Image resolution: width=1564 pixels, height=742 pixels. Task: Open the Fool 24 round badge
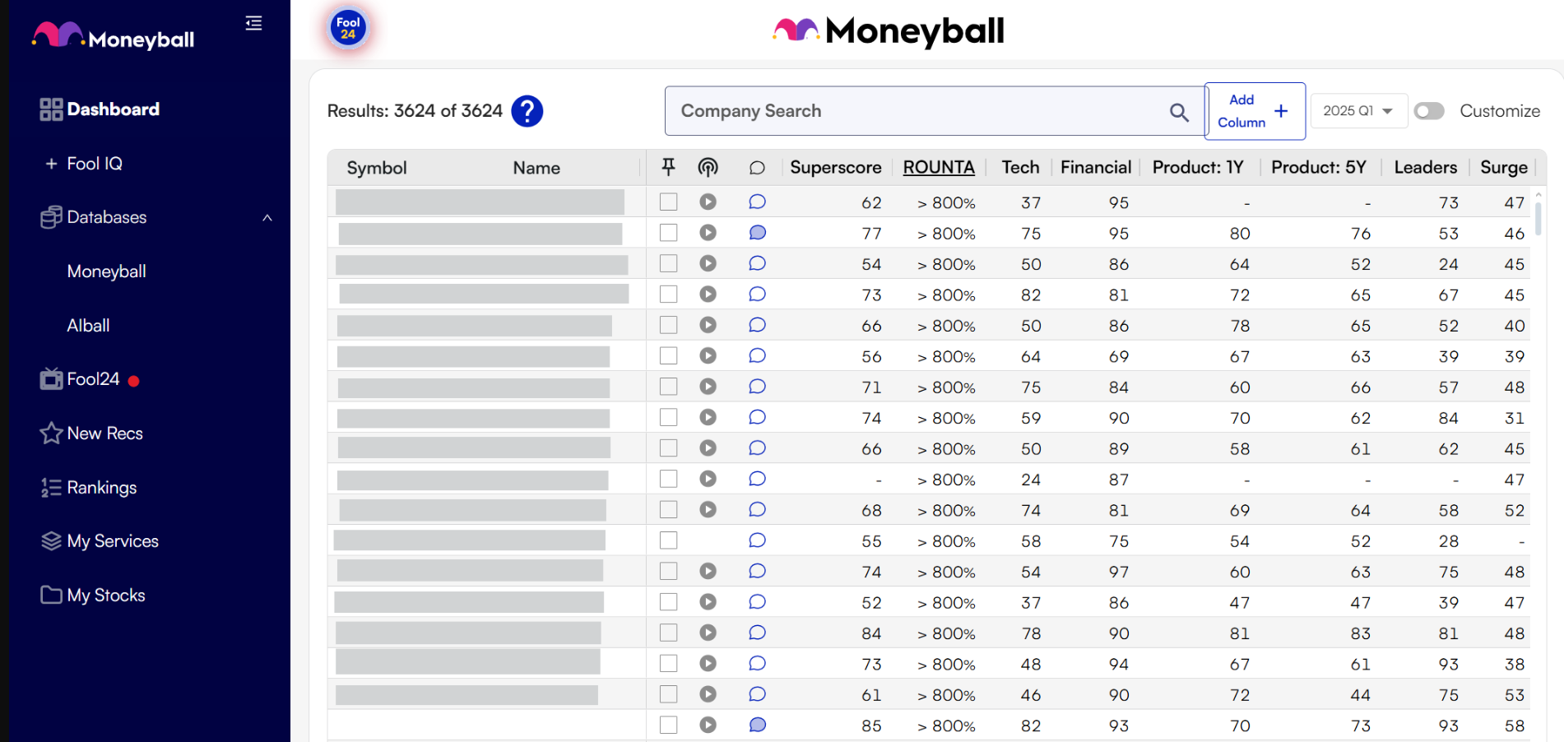(x=348, y=28)
